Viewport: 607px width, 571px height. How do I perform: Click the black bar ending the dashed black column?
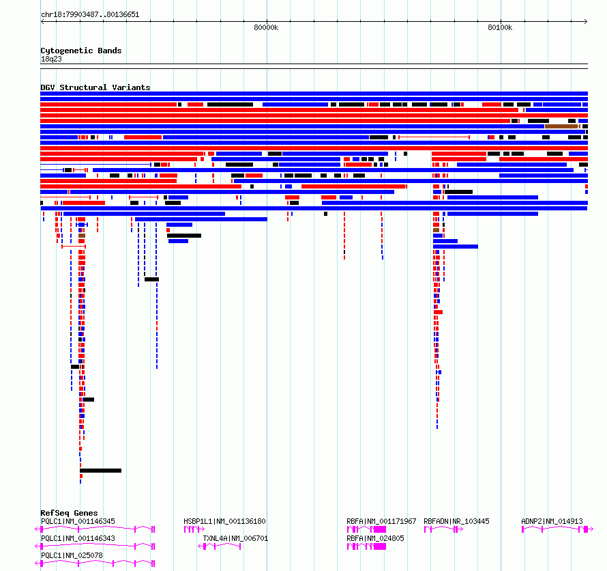click(x=151, y=279)
